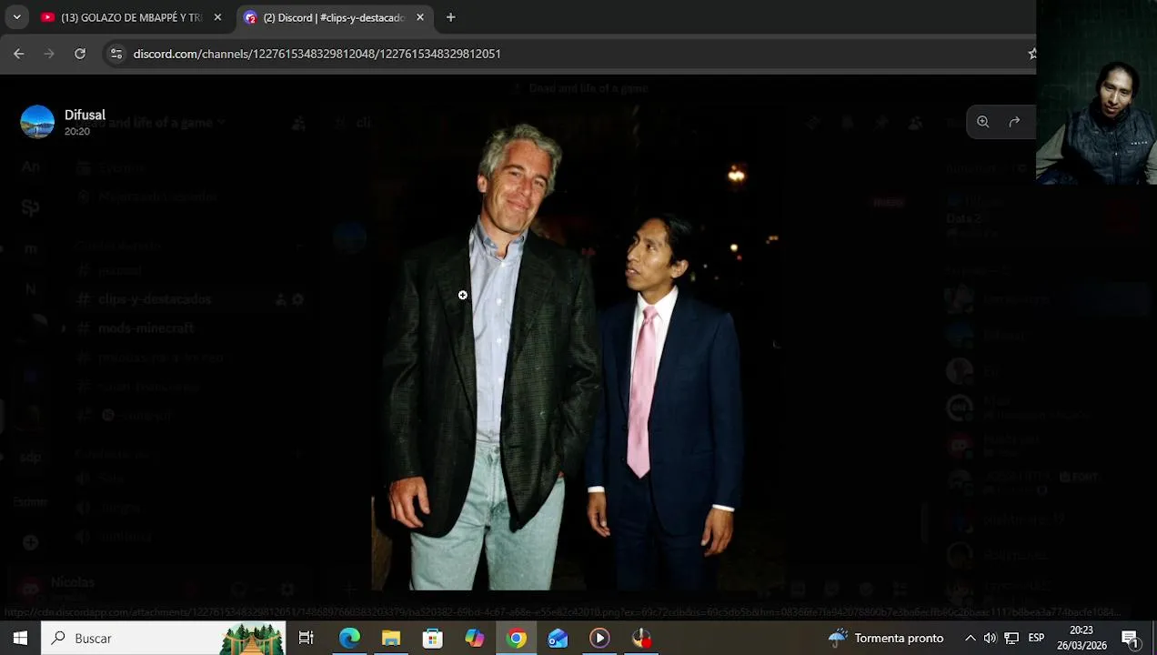Open the clock showing 20:23
Screen dimensions: 1157x655
pos(1082,638)
